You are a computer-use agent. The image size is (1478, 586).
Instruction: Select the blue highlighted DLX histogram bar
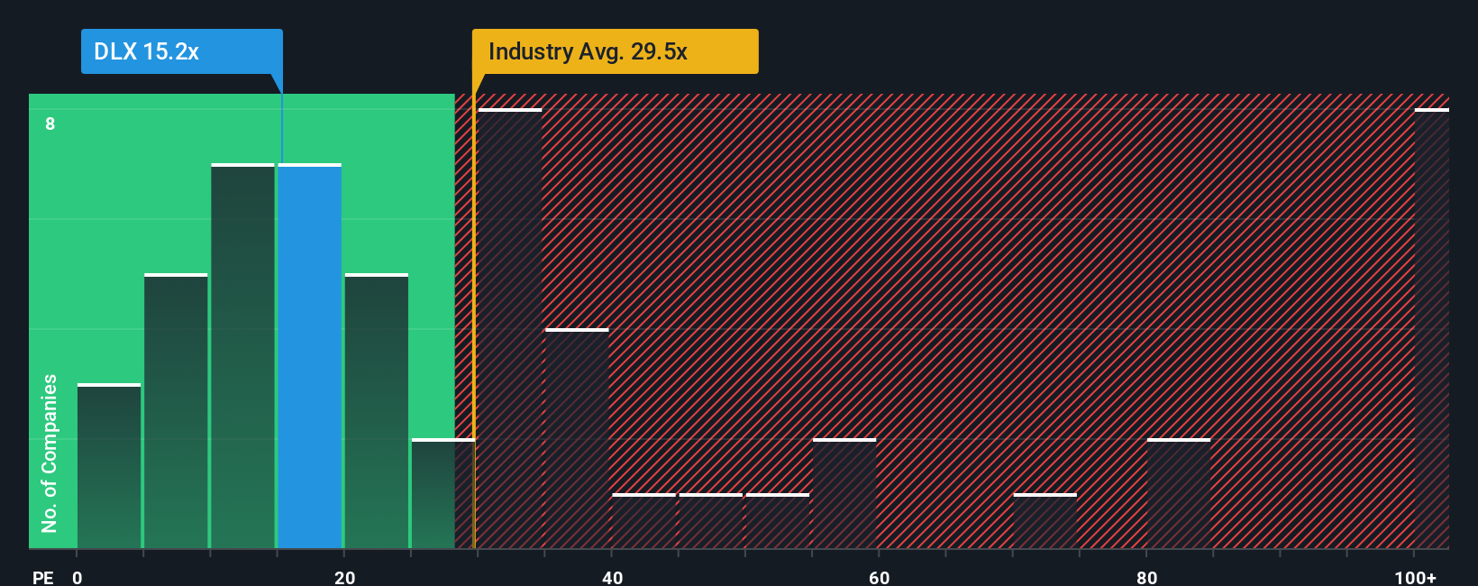pos(310,356)
